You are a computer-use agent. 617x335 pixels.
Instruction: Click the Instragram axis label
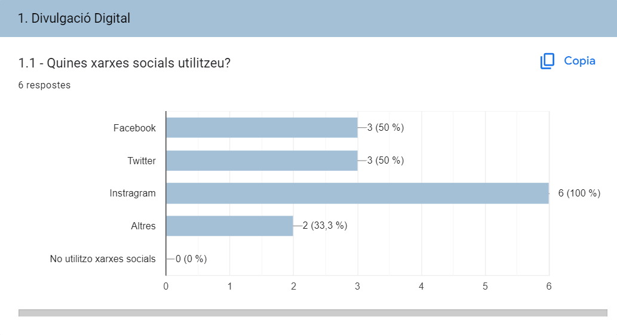(x=133, y=193)
